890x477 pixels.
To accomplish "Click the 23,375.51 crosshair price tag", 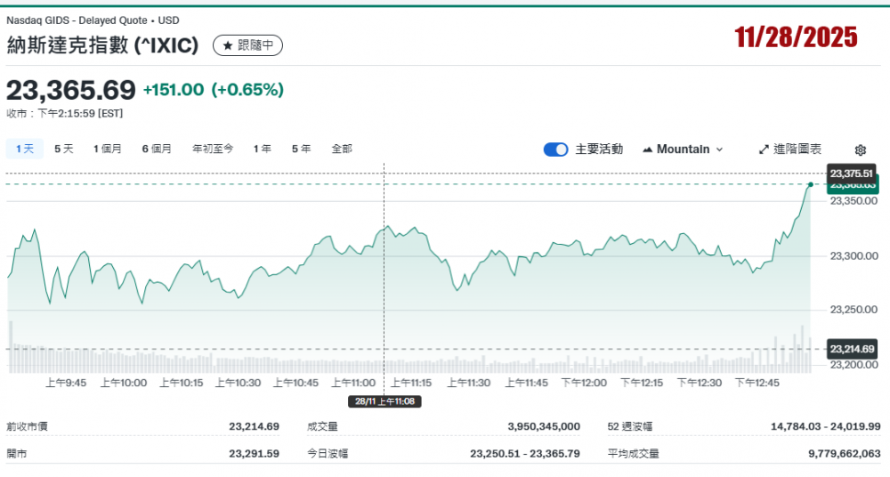I will (852, 173).
